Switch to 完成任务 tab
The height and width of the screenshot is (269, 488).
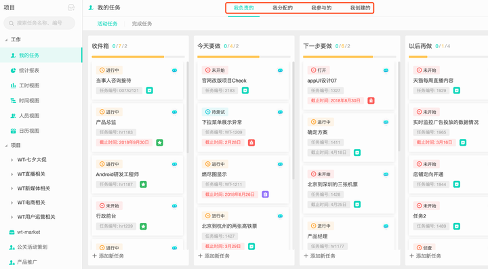click(142, 24)
